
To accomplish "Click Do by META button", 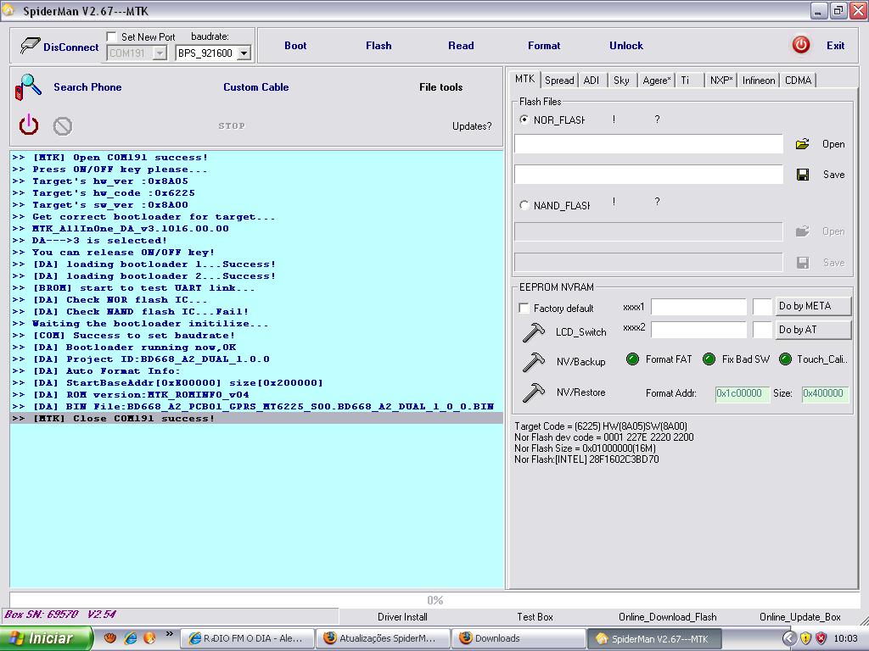I will [x=812, y=306].
